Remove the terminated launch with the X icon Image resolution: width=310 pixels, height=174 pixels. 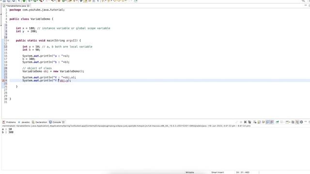tap(246, 122)
